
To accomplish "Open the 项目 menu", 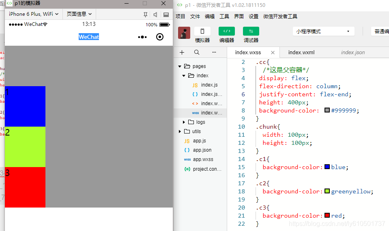I will pos(181,16).
